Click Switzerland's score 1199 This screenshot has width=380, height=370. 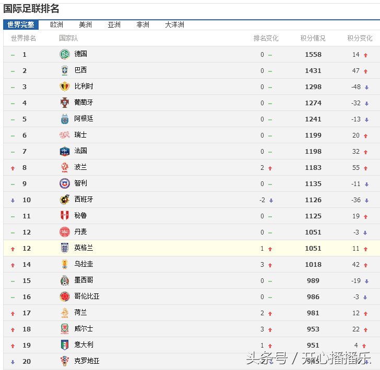coord(313,135)
